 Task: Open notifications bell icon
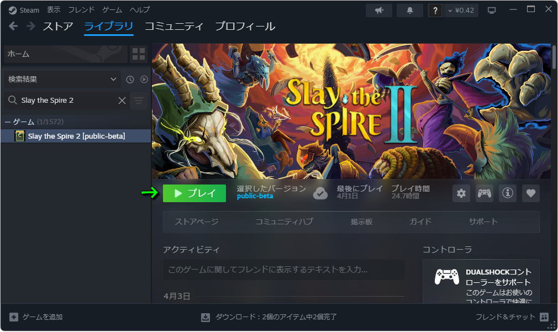(410, 10)
